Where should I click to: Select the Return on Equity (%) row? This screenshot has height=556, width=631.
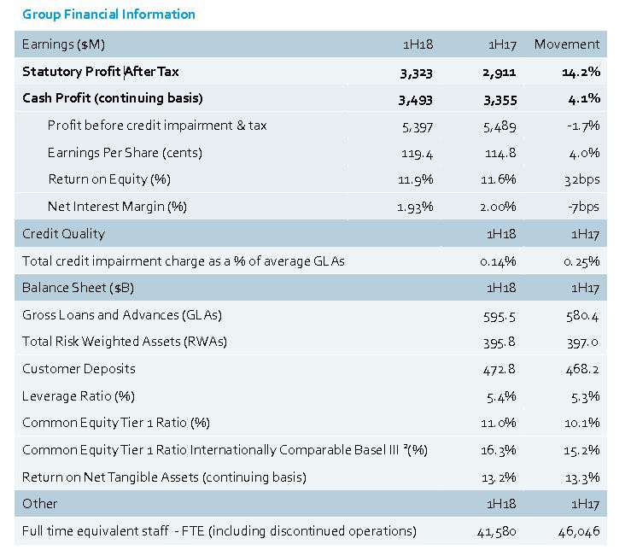click(109, 179)
